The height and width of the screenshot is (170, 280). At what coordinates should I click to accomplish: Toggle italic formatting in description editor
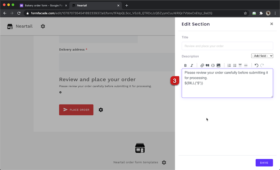point(192,66)
